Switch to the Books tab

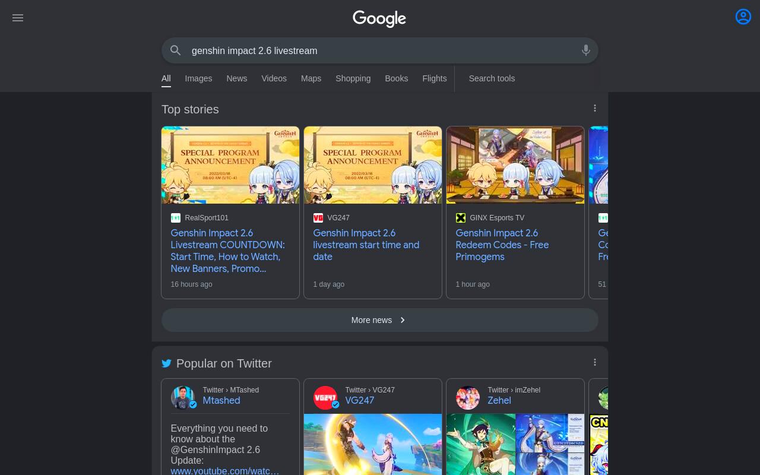(396, 78)
